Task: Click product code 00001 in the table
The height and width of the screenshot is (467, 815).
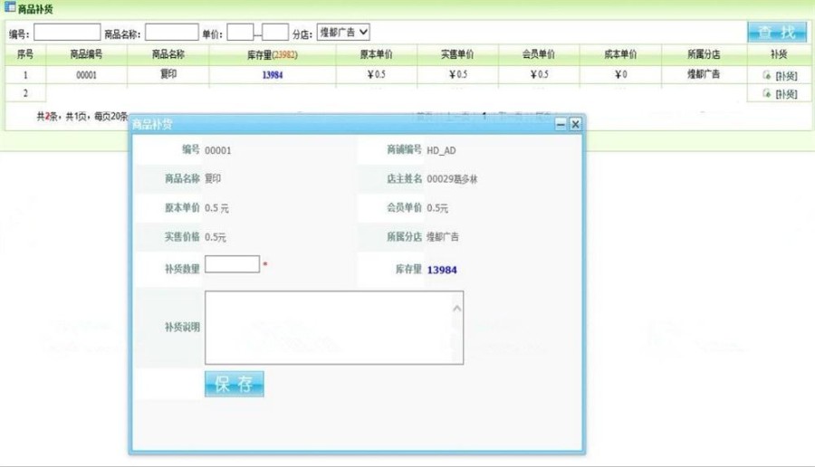Action: coord(86,75)
